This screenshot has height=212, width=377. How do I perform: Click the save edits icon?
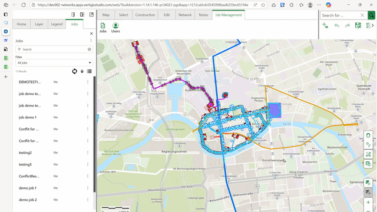(358, 25)
